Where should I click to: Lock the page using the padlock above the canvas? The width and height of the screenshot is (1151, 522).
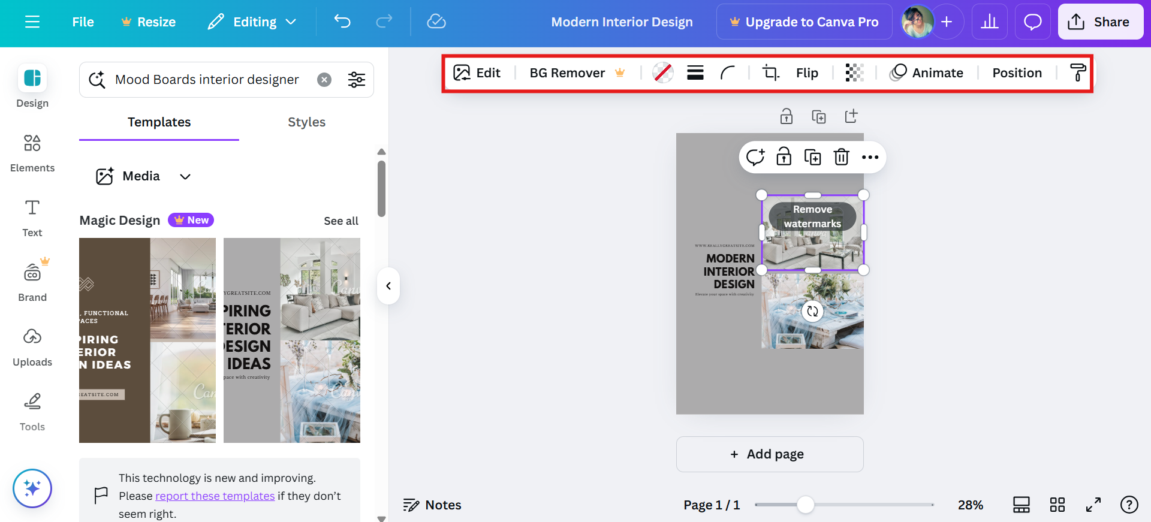pyautogui.click(x=787, y=116)
